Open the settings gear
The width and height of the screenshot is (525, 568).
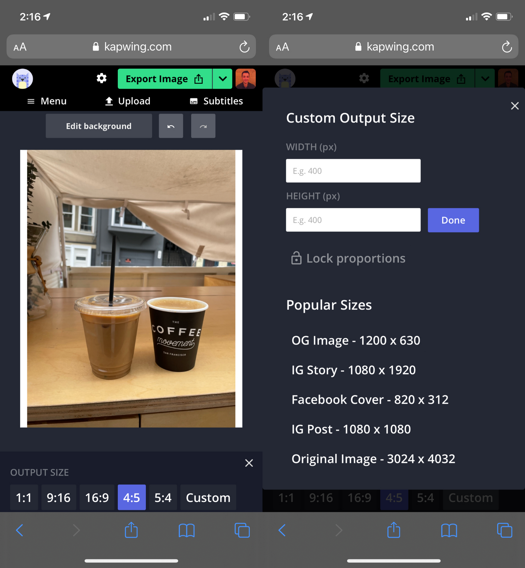(101, 78)
